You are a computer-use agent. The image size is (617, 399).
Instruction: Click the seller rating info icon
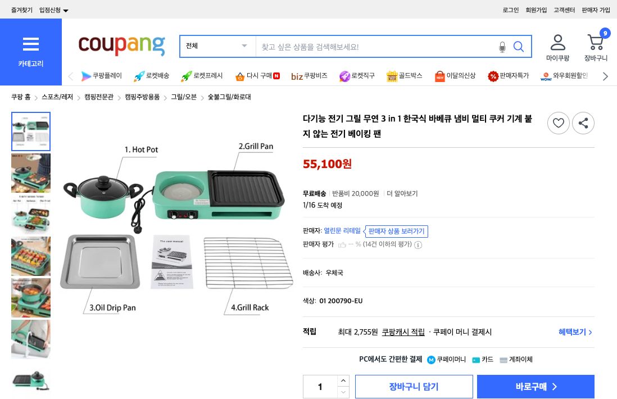pos(418,244)
